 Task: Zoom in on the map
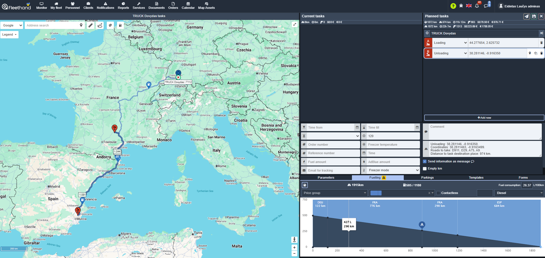(x=294, y=247)
